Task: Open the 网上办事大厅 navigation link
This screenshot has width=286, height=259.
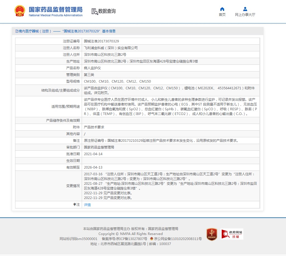Action: (x=245, y=15)
